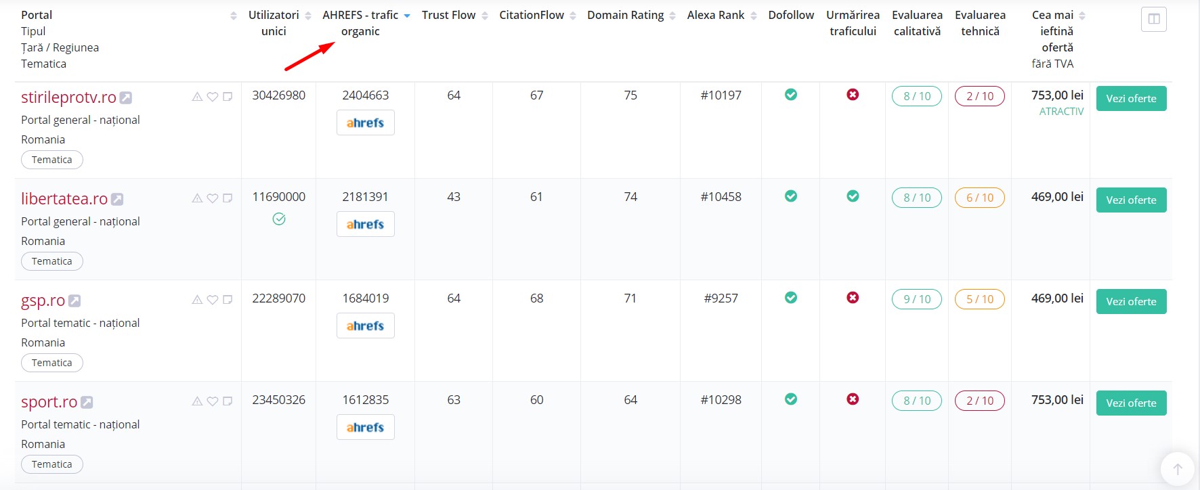Viewport: 1200px width, 490px height.
Task: Favorite gsp.ro with heart icon
Action: (x=213, y=300)
